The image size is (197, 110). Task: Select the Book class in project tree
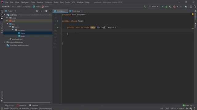pos(22,33)
